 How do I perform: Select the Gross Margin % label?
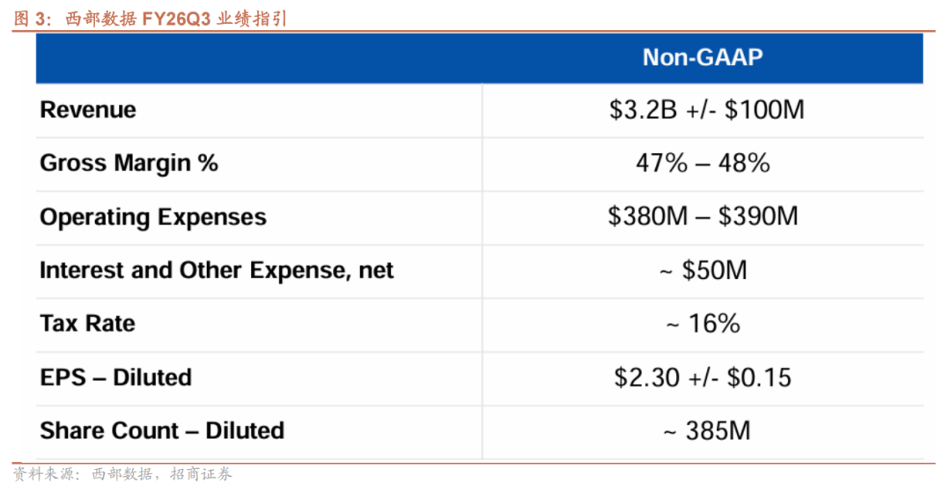tap(129, 163)
